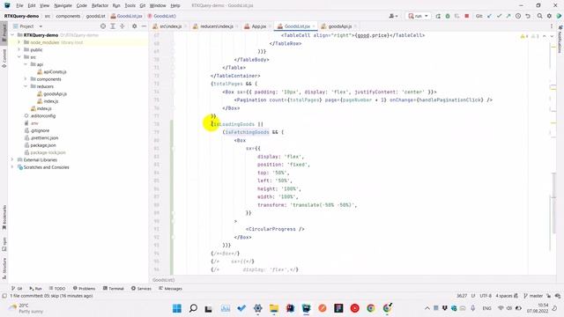Open the Services tool window

click(x=141, y=289)
